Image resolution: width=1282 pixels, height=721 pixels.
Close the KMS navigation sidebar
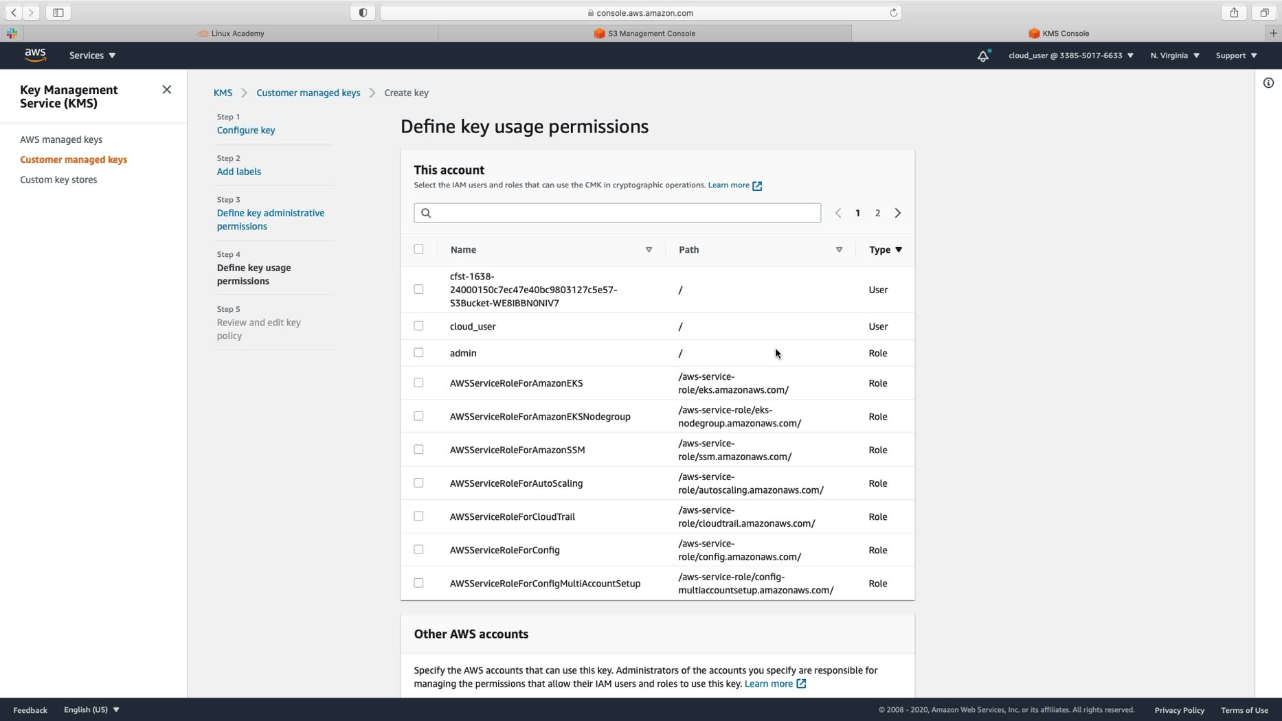(167, 89)
